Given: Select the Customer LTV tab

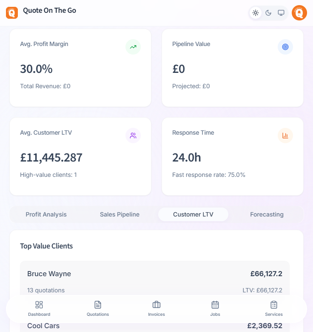Looking at the screenshot, I should [193, 214].
